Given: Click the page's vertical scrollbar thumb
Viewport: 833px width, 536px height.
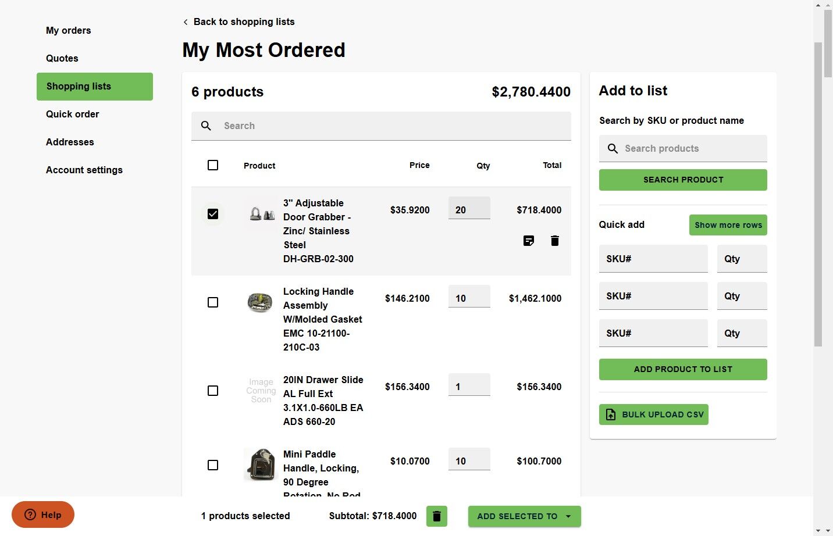Looking at the screenshot, I should 818,192.
